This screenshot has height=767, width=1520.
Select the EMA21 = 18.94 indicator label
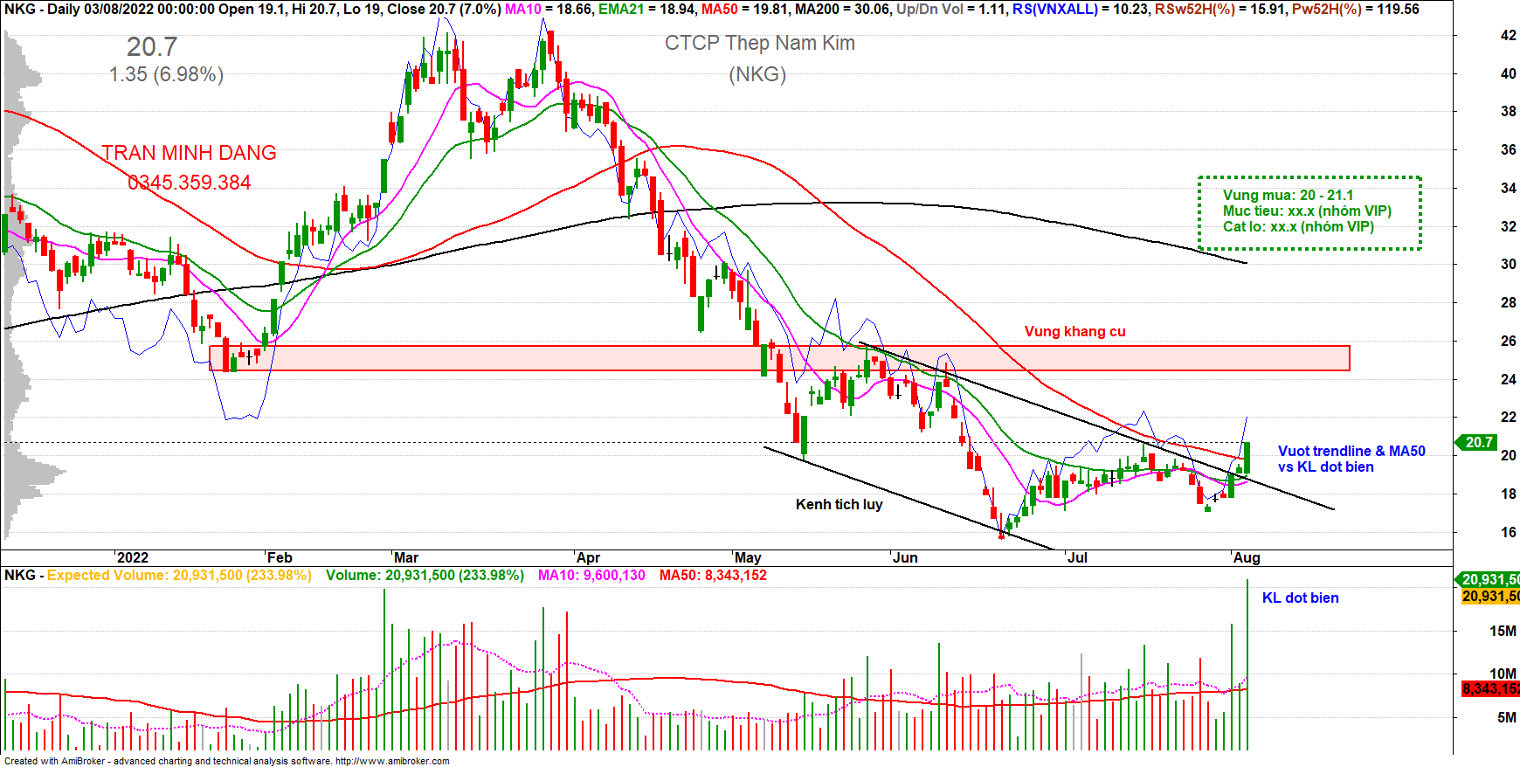tap(646, 9)
